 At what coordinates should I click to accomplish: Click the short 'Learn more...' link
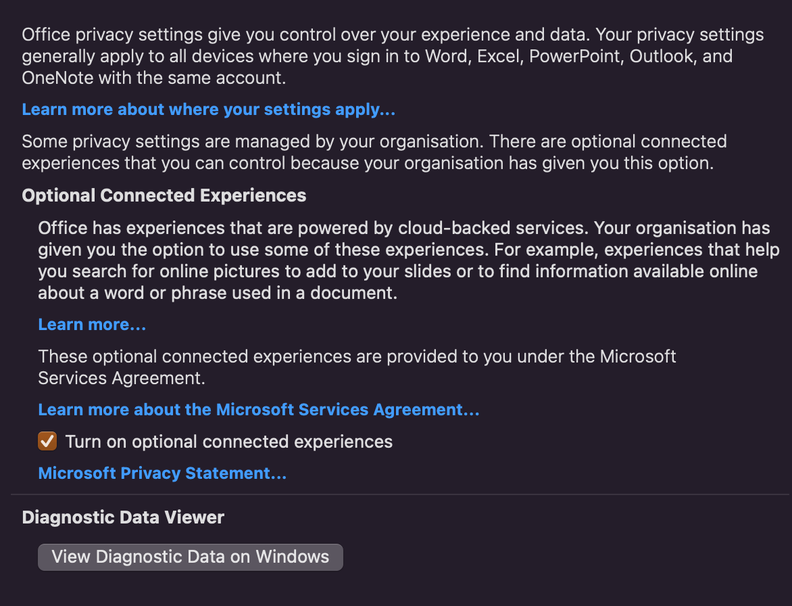[x=92, y=325]
